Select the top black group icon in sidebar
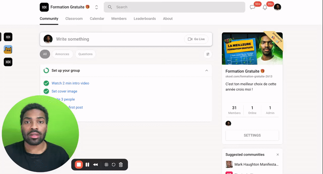The height and width of the screenshot is (174, 323). 8,37
